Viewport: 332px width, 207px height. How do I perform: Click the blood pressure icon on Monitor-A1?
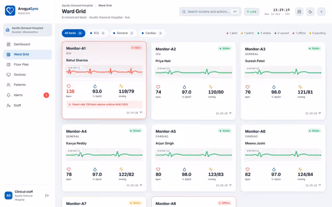pos(121,86)
